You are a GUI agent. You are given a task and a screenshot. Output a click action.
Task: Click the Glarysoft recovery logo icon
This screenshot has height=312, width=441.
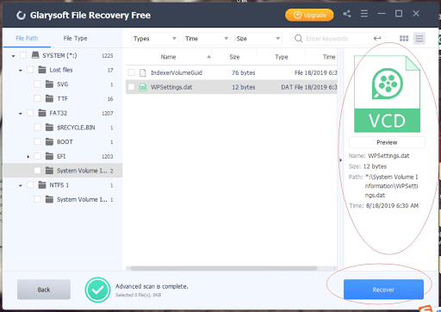point(21,16)
